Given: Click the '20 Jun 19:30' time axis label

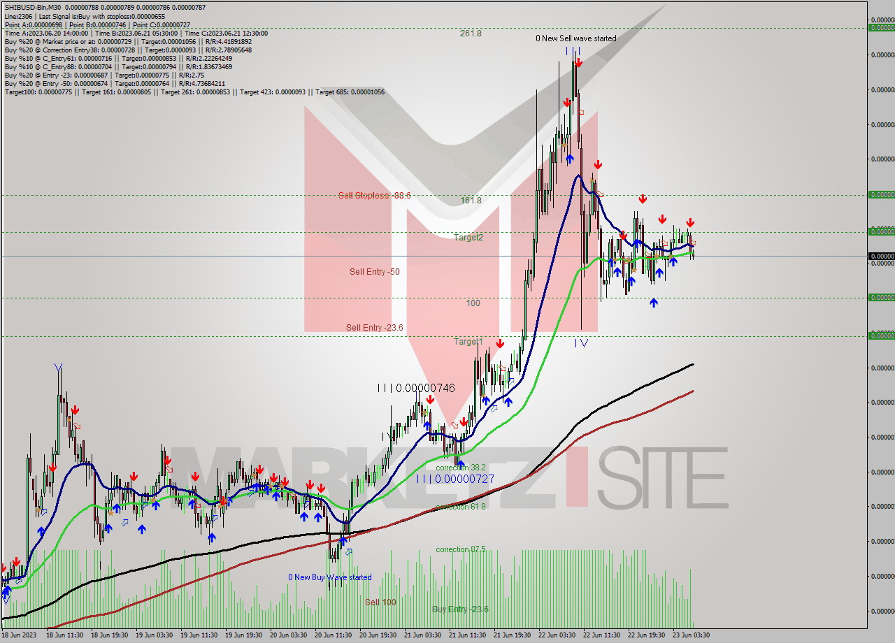Looking at the screenshot, I should point(378,635).
